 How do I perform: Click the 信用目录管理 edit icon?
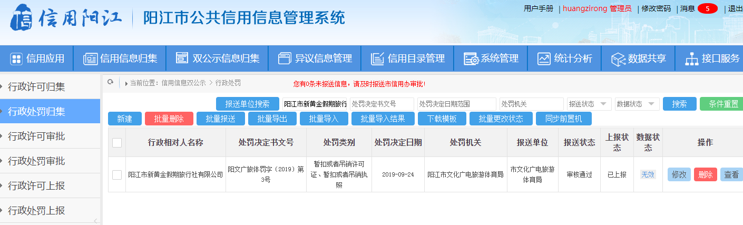coord(377,58)
